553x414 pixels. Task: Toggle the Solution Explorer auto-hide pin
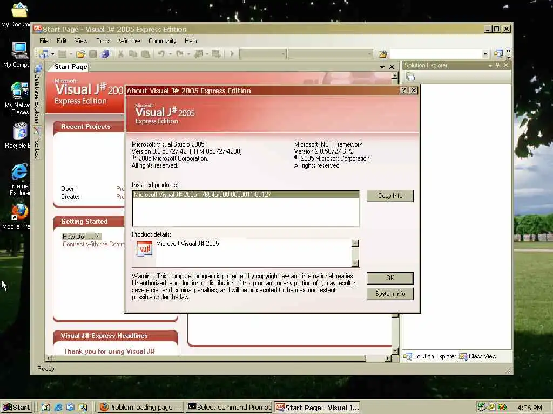coord(497,65)
